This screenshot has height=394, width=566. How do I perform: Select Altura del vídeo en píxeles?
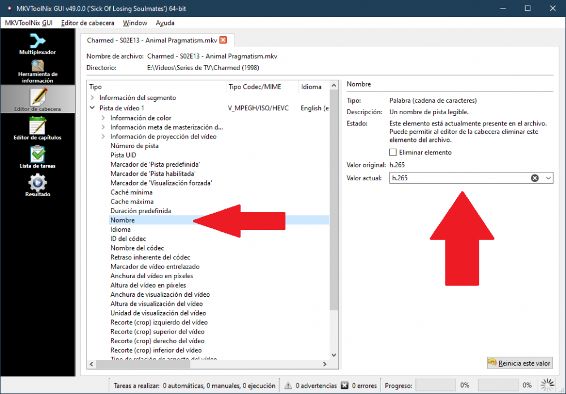[x=148, y=285]
